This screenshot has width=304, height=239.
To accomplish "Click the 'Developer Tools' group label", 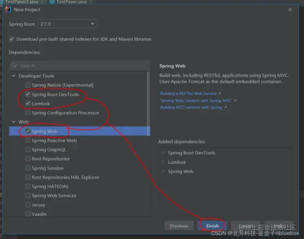I will (x=36, y=76).
